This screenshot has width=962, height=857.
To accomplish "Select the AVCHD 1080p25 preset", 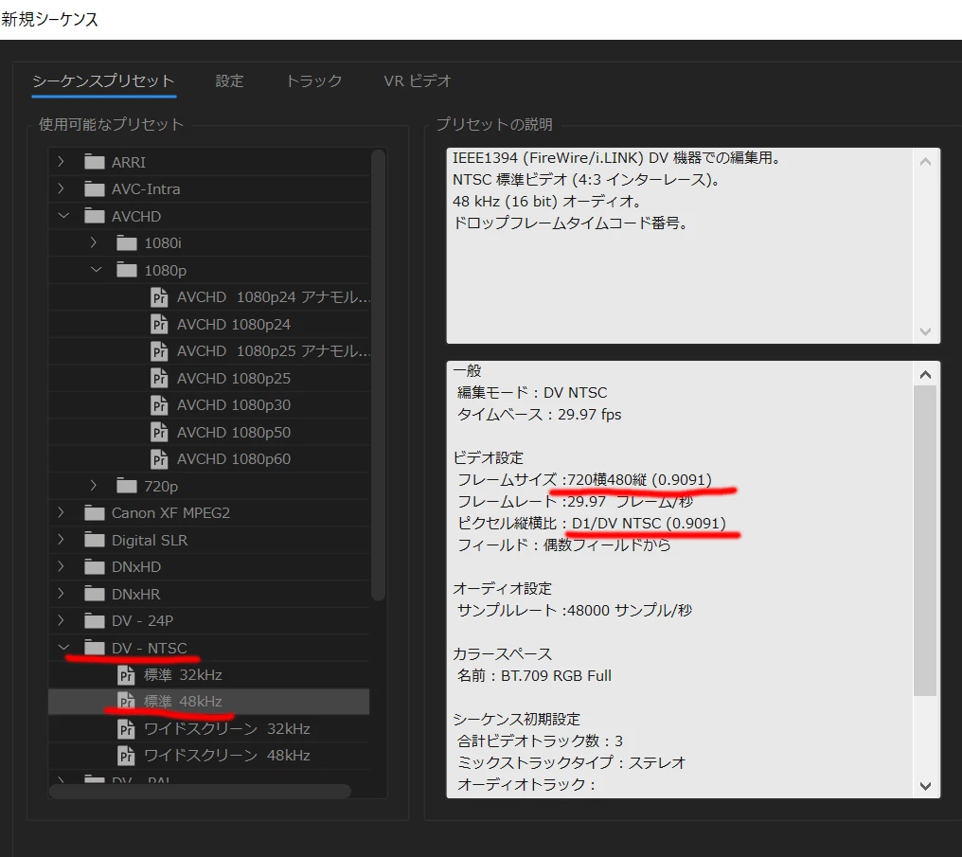I will (234, 378).
